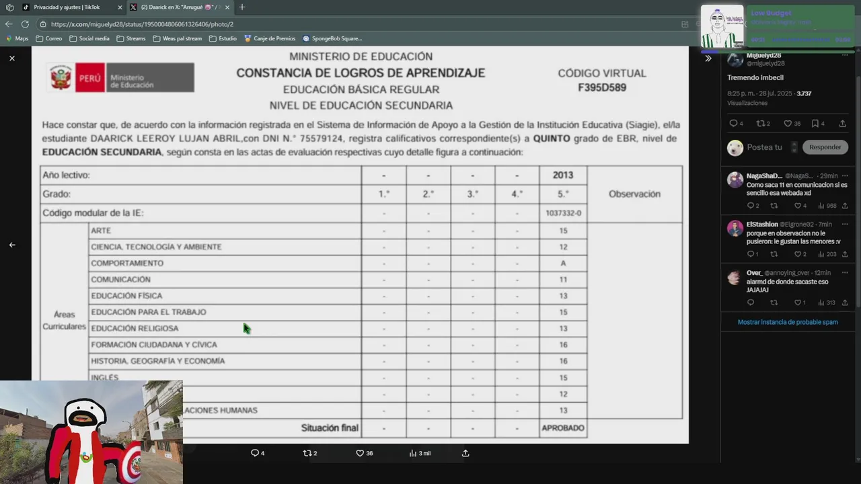Open more options on NagaShaD's comment
The height and width of the screenshot is (484, 861).
point(845,176)
